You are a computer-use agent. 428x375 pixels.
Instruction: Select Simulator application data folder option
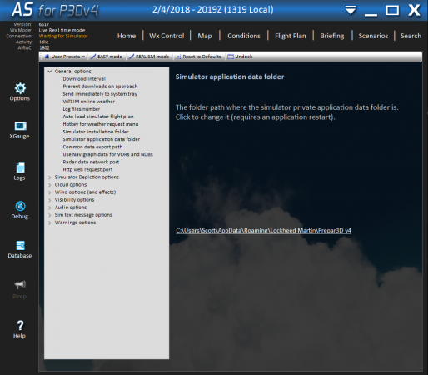(102, 139)
